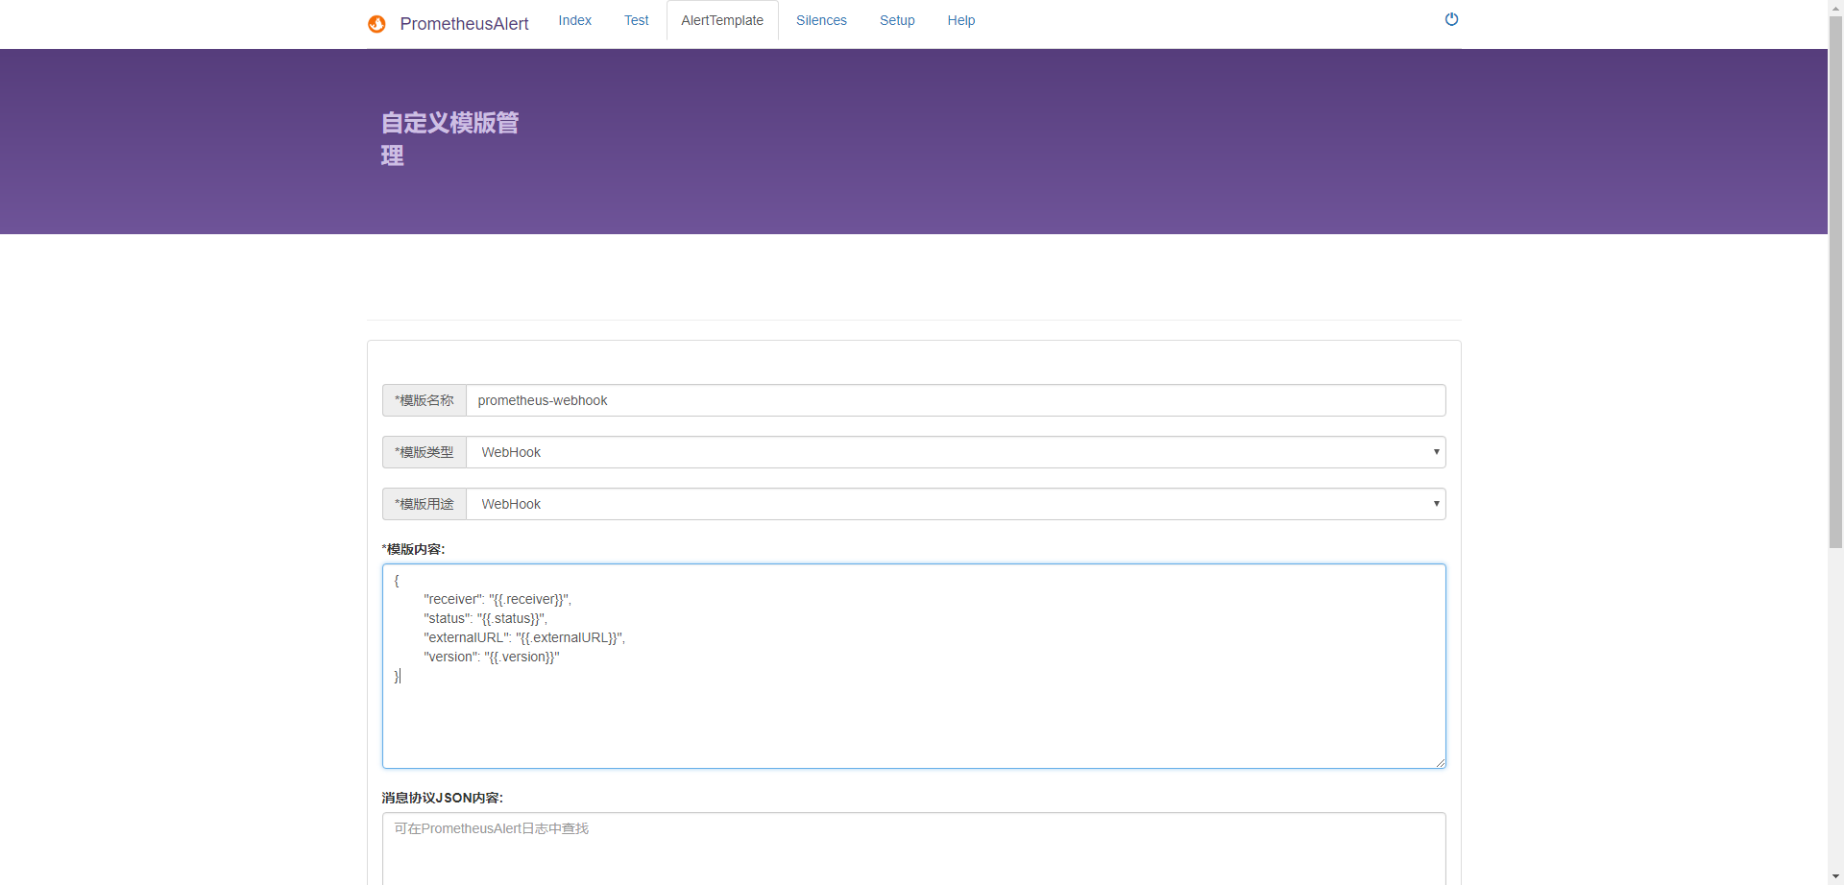This screenshot has height=885, width=1844.
Task: Click the PrometheusAlert flame logo icon
Action: pos(376,24)
